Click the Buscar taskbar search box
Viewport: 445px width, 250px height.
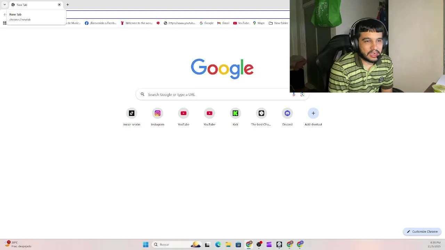pos(177,244)
